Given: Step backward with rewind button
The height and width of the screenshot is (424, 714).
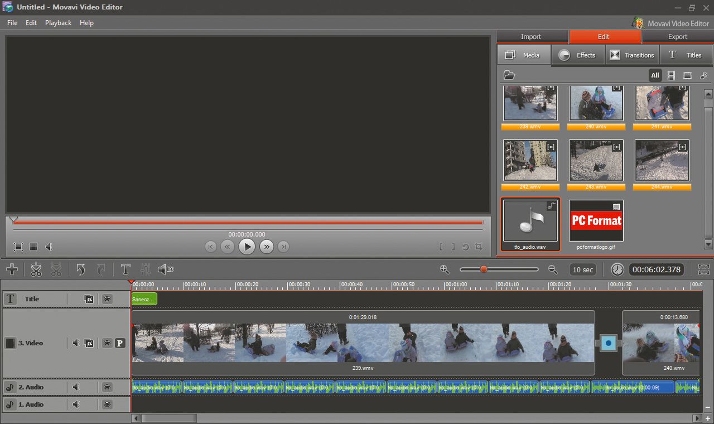Looking at the screenshot, I should (x=227, y=247).
